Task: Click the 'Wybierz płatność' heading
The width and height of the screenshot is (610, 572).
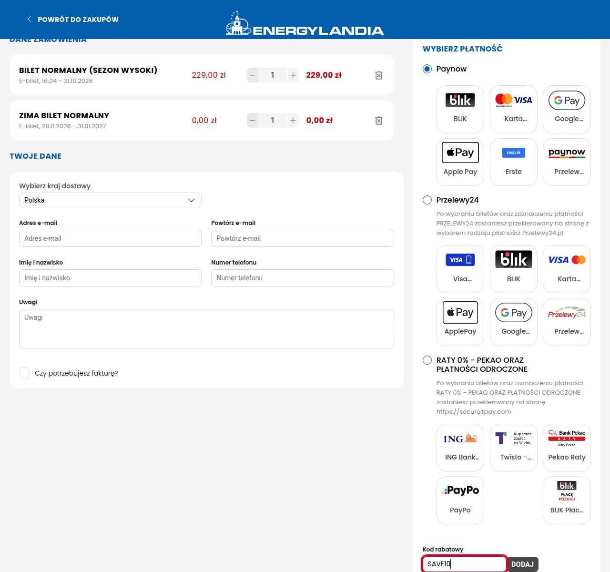Action: click(x=462, y=49)
